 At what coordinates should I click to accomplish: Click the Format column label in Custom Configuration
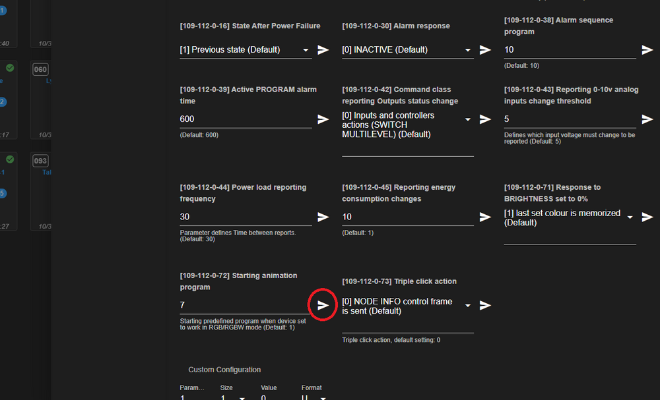click(x=312, y=388)
